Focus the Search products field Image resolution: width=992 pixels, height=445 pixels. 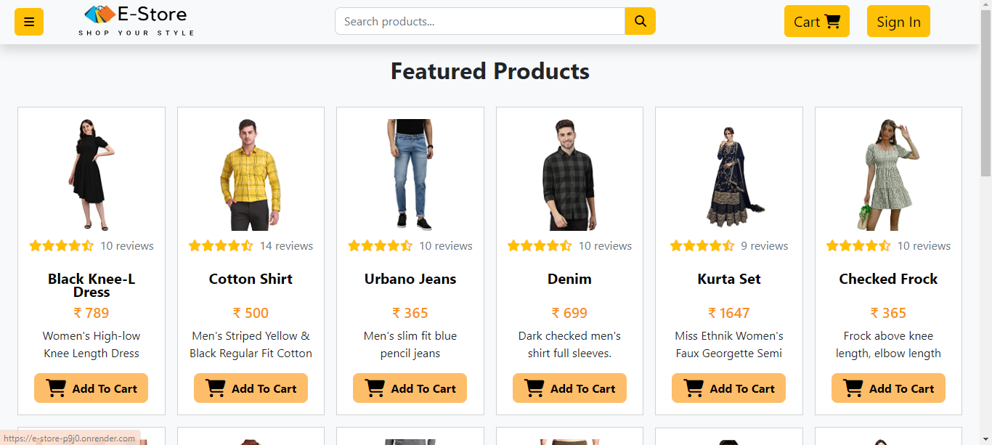click(480, 21)
